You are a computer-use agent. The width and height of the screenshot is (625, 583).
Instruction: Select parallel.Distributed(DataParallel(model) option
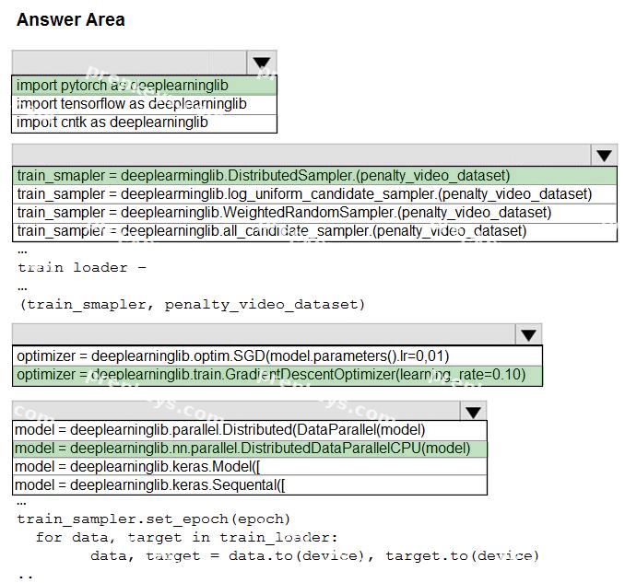[x=250, y=430]
